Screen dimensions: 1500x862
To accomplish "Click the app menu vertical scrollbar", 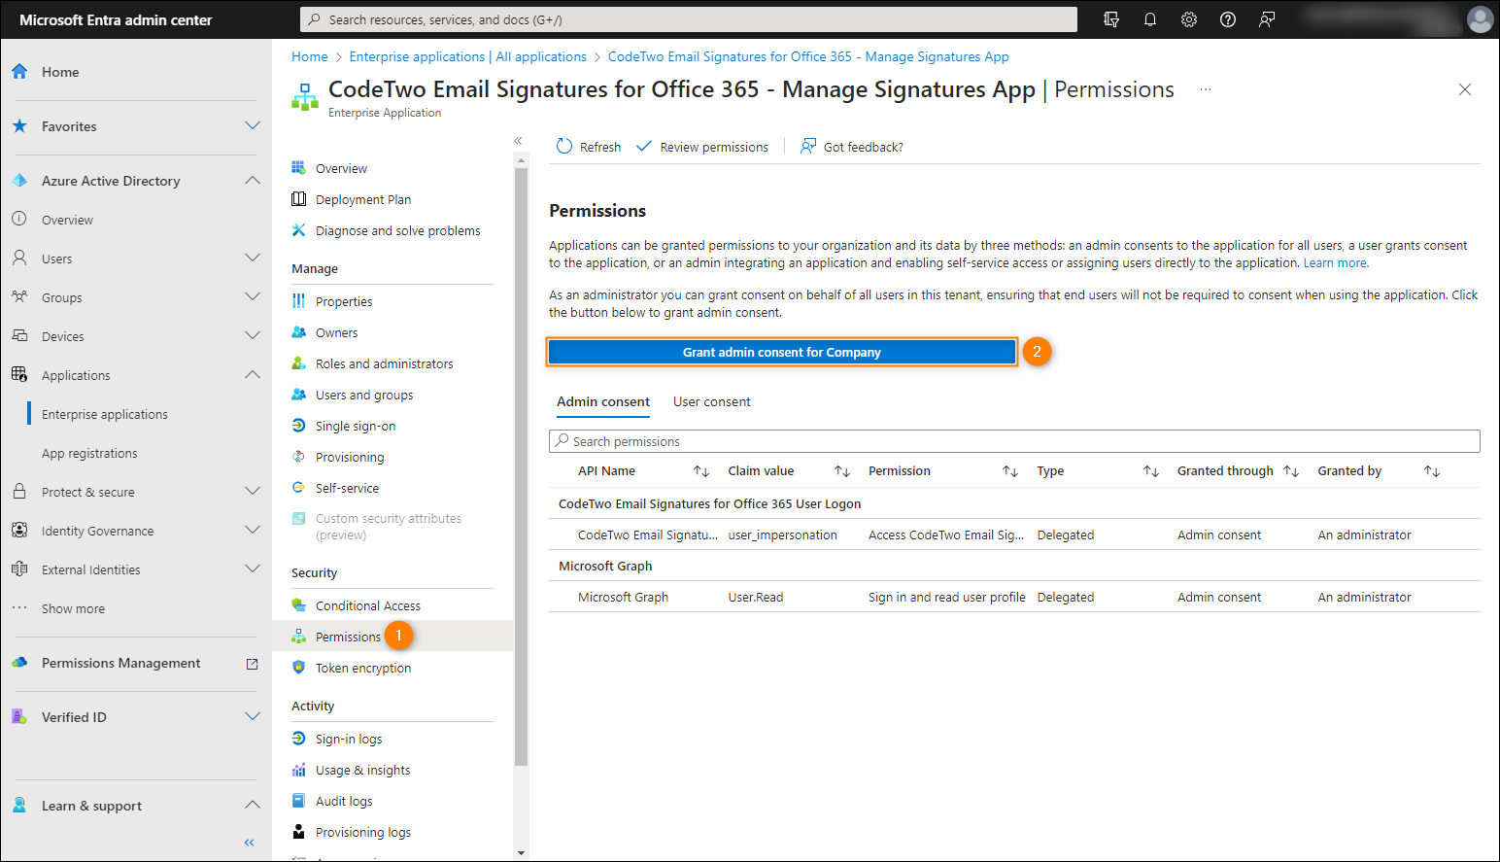I will (521, 466).
